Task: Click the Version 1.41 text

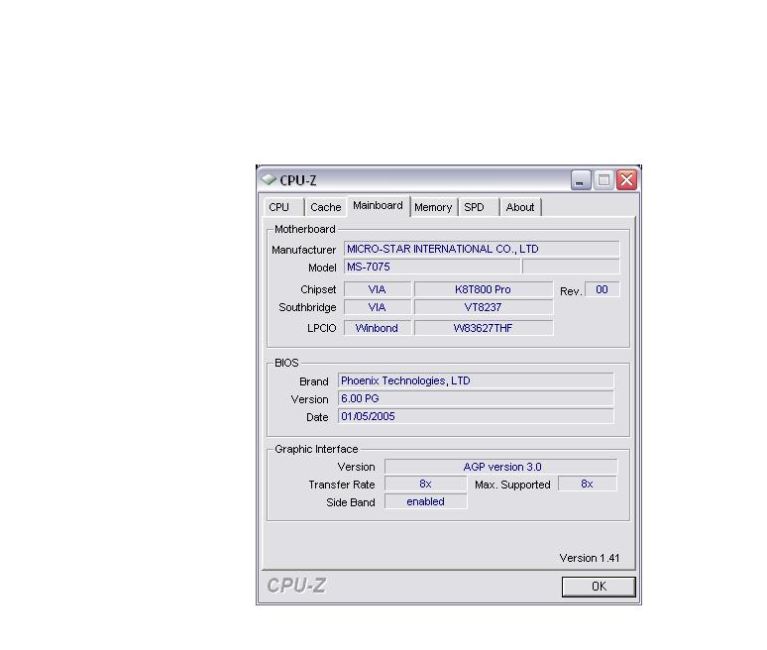Action: coord(590,558)
